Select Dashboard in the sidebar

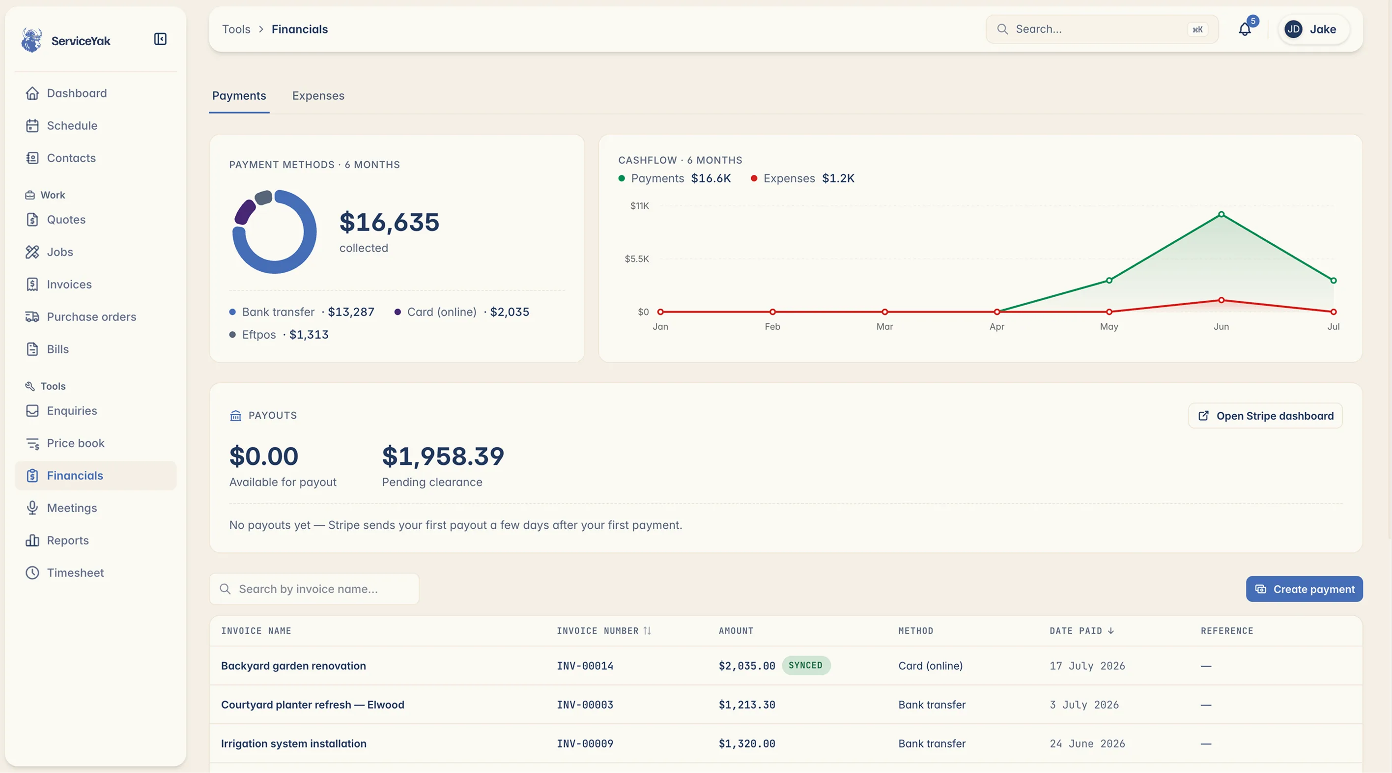(96, 93)
